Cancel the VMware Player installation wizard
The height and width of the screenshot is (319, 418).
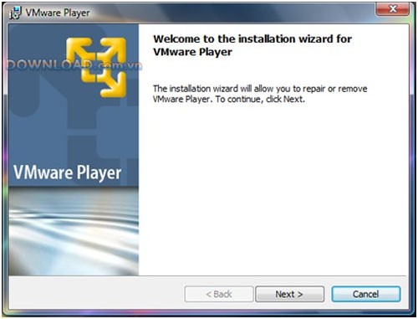[366, 294]
